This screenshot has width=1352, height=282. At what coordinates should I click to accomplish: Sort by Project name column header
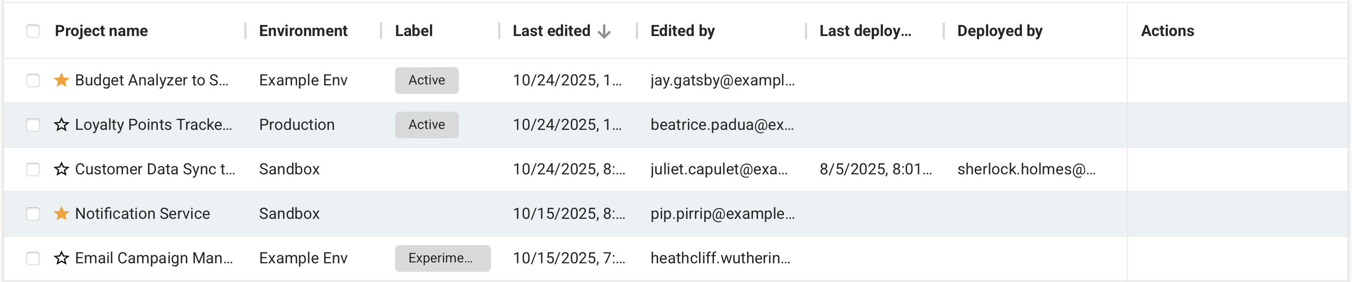pos(101,31)
